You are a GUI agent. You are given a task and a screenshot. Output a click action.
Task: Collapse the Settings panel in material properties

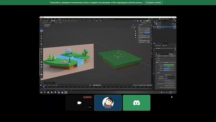(x=158, y=73)
